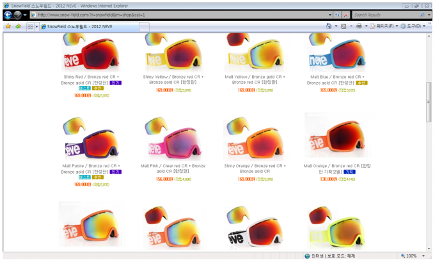Click the 156,000원 price of Matt Pink

[164, 179]
